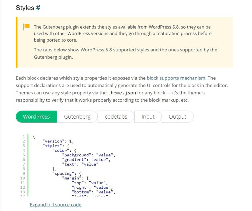Click the "The tabs below show" notice paragraph
This screenshot has width=252, height=211.
coord(125,53)
